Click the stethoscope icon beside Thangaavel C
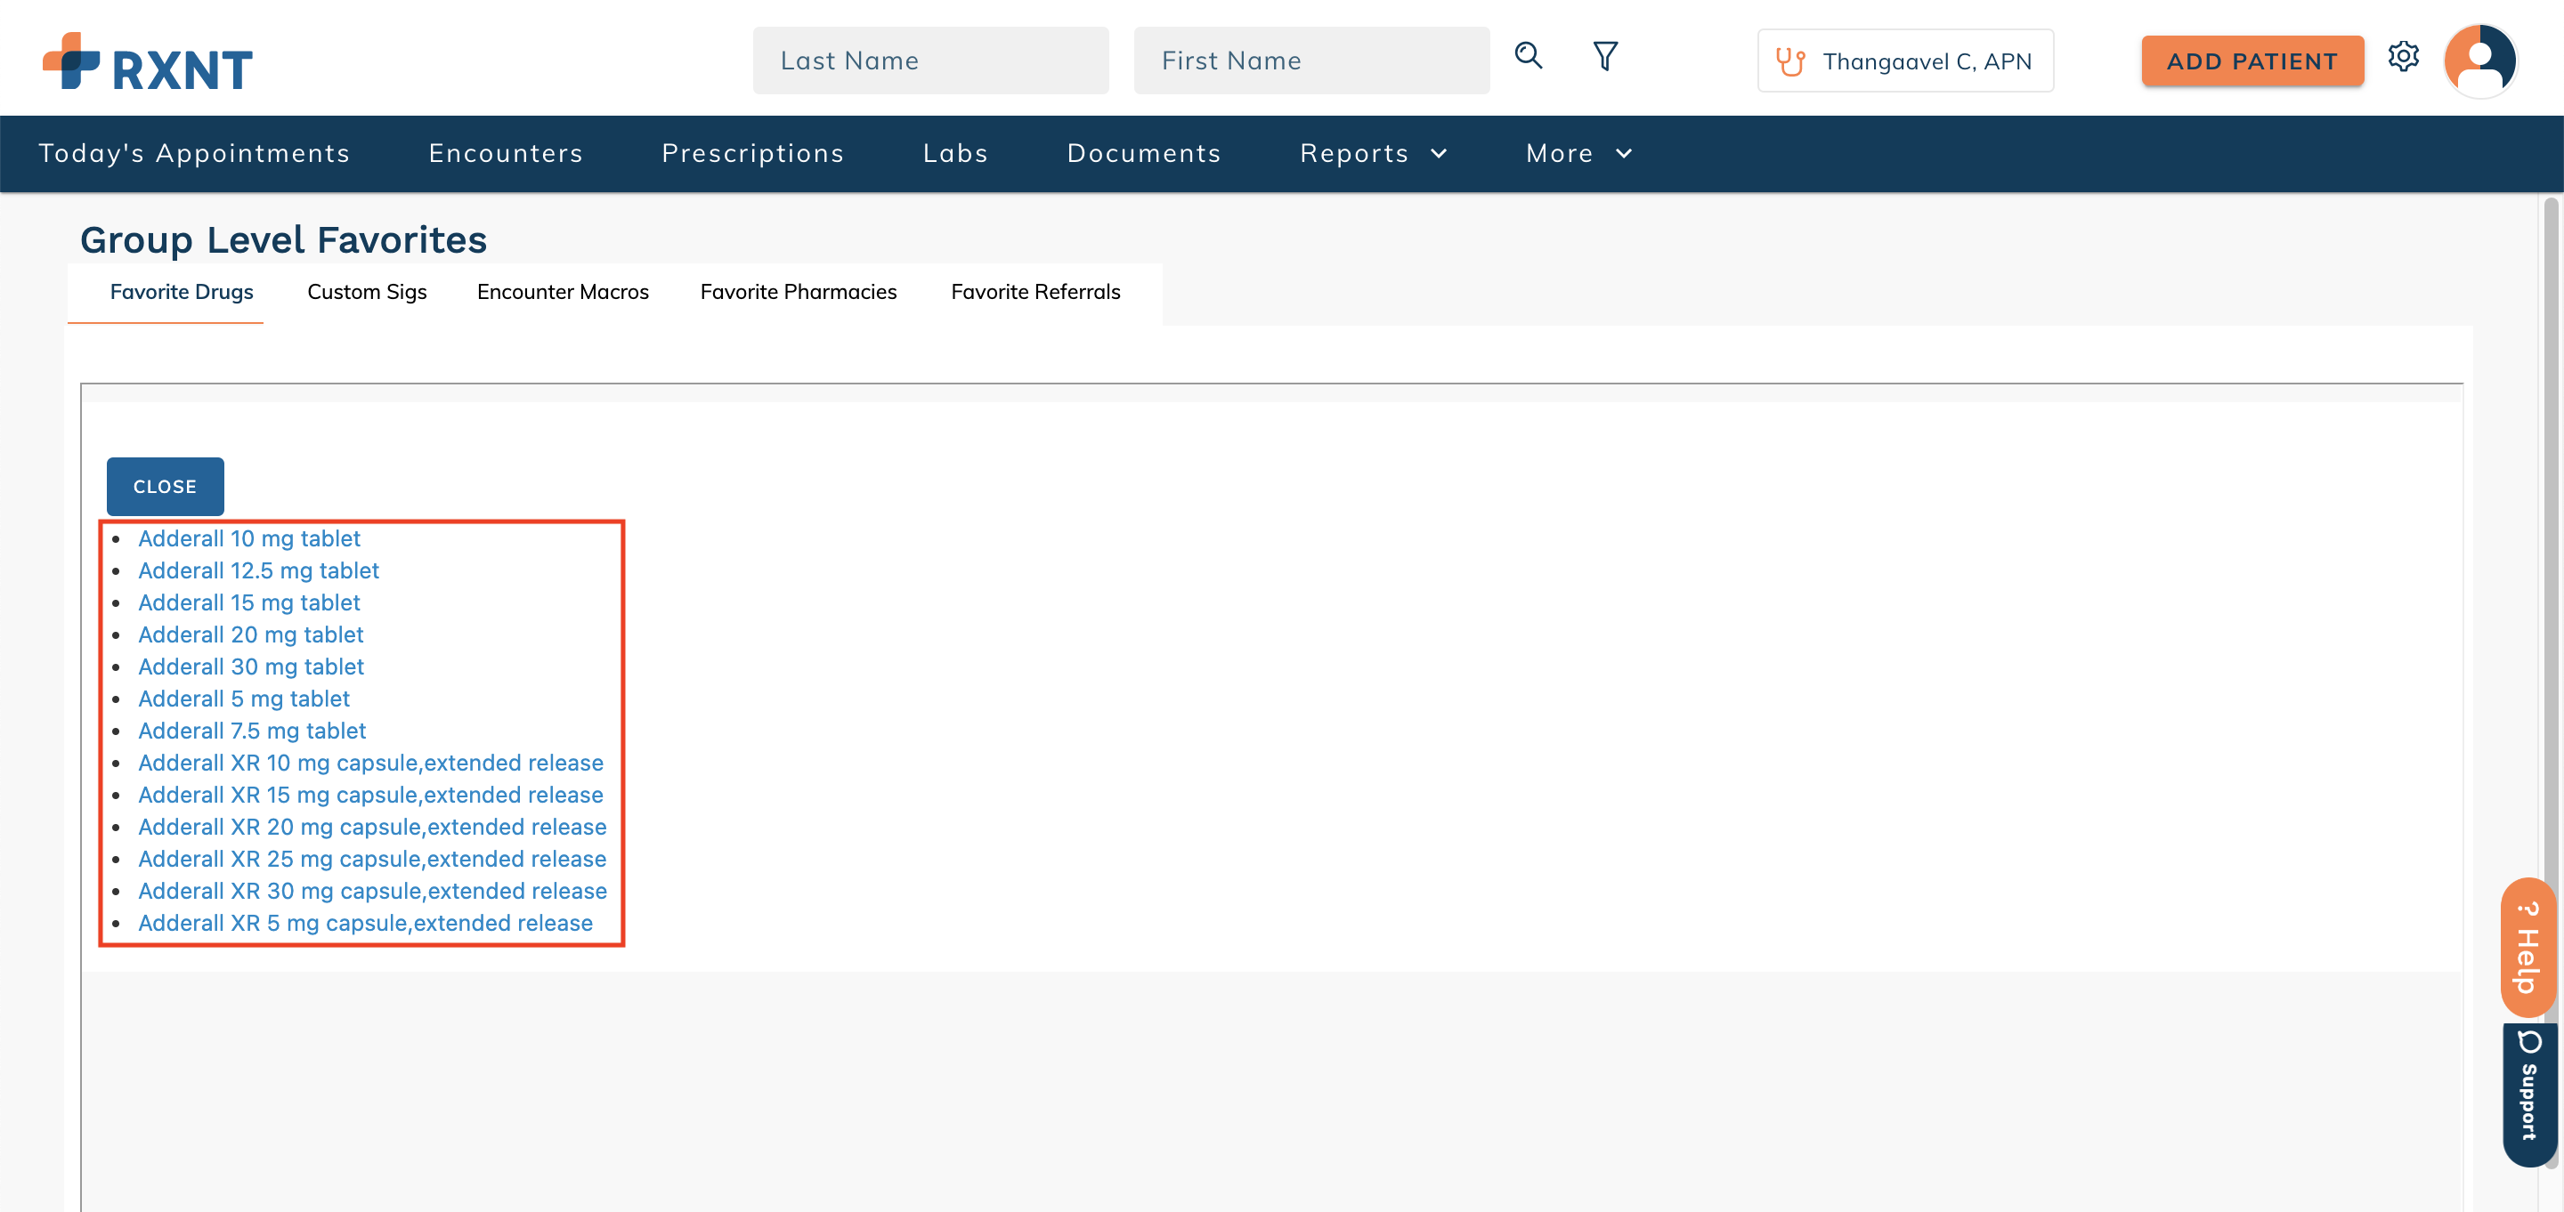 (x=1789, y=61)
